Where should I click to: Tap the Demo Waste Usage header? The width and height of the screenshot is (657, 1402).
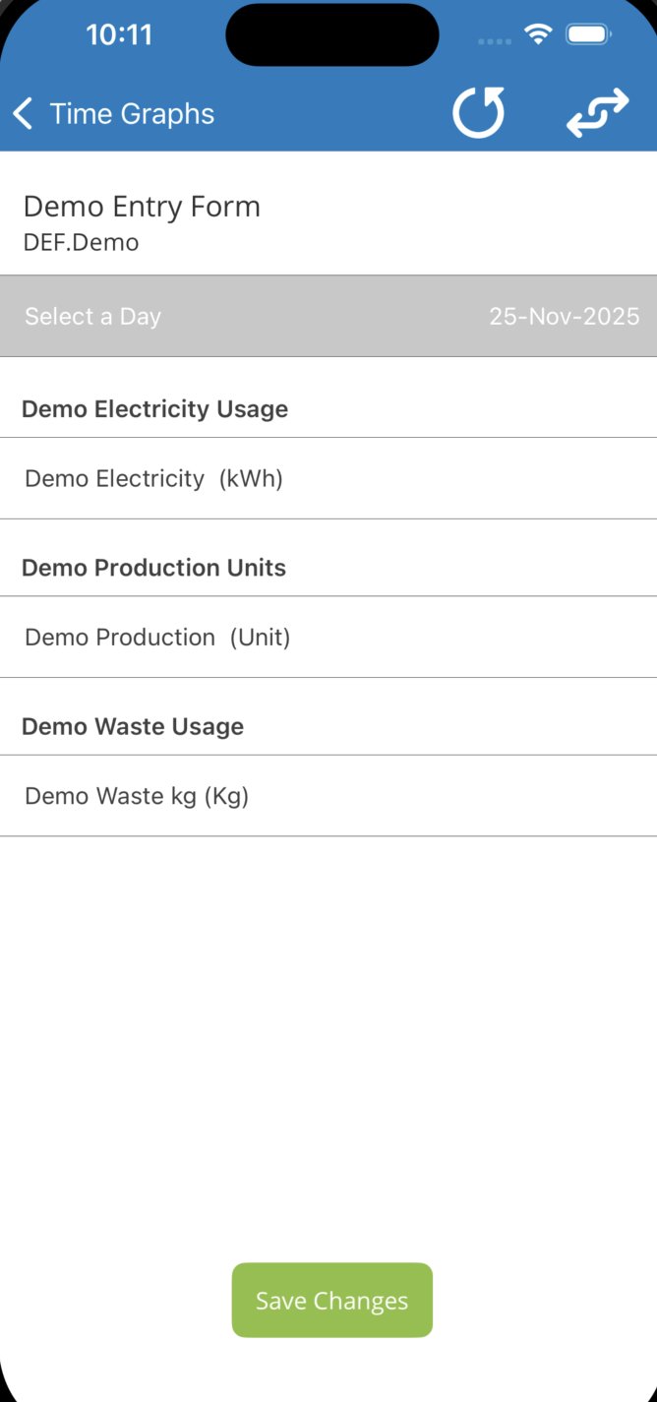(133, 727)
